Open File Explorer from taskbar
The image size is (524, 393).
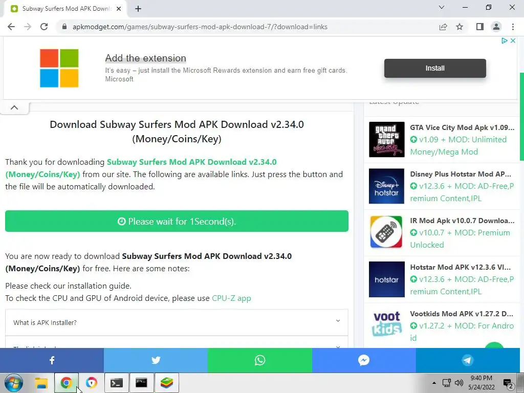(x=41, y=383)
